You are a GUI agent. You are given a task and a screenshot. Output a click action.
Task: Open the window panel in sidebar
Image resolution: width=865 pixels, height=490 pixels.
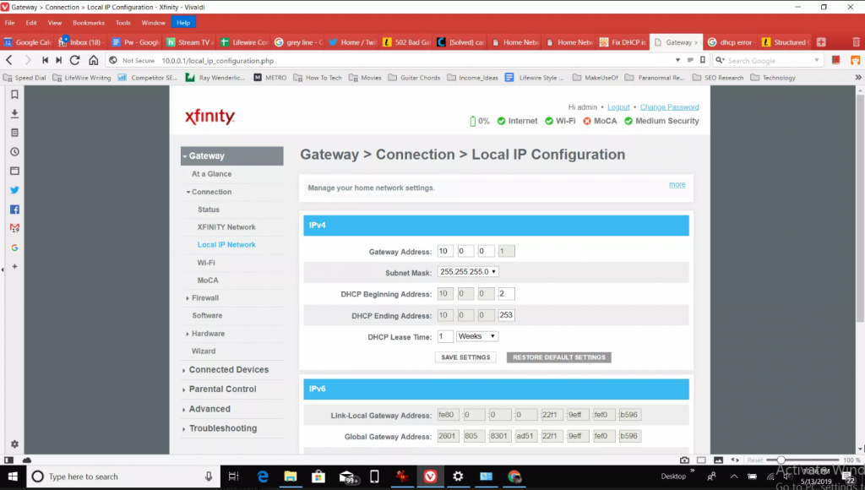tap(15, 171)
